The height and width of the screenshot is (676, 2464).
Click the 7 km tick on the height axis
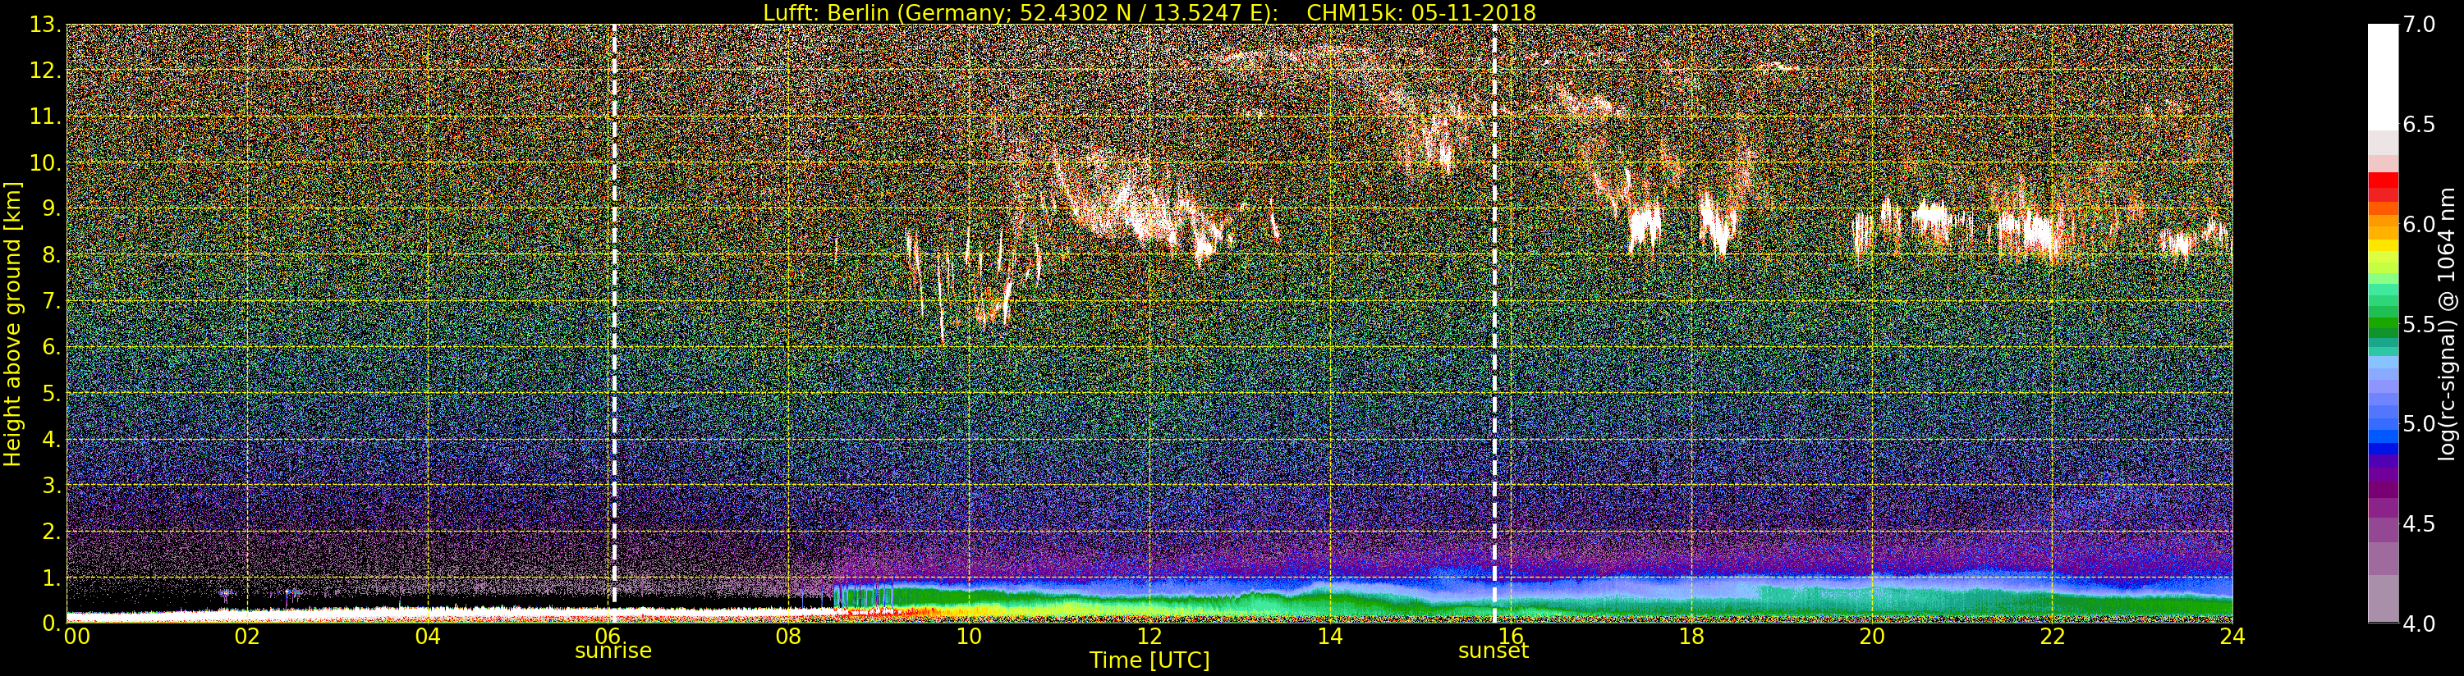(52, 300)
